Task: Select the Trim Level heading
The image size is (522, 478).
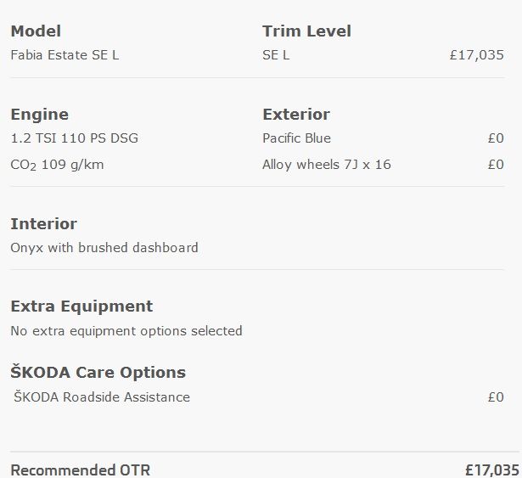Action: click(306, 31)
